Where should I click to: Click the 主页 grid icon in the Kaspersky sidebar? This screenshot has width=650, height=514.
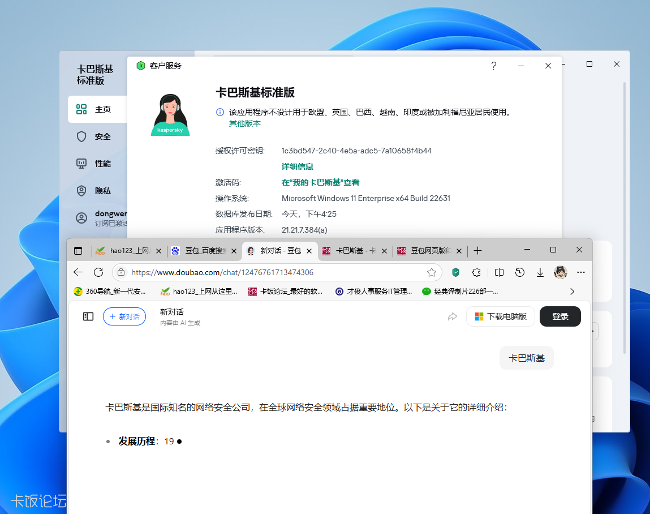(x=81, y=109)
